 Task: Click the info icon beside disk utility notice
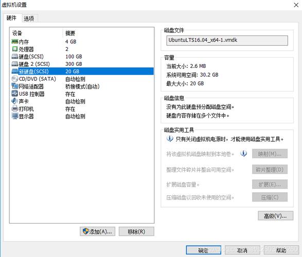170,138
